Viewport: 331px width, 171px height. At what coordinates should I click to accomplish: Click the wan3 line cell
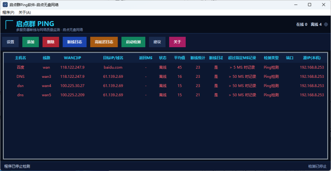pos(46,77)
